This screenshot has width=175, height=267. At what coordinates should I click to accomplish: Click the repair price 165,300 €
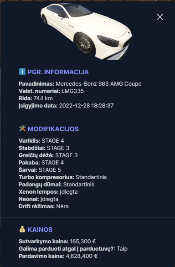83,241
